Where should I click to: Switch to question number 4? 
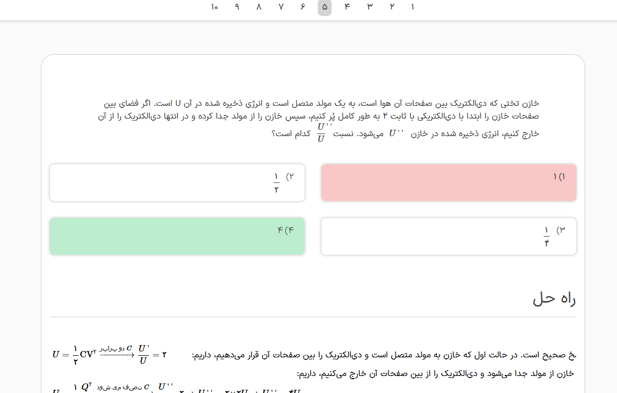(348, 7)
